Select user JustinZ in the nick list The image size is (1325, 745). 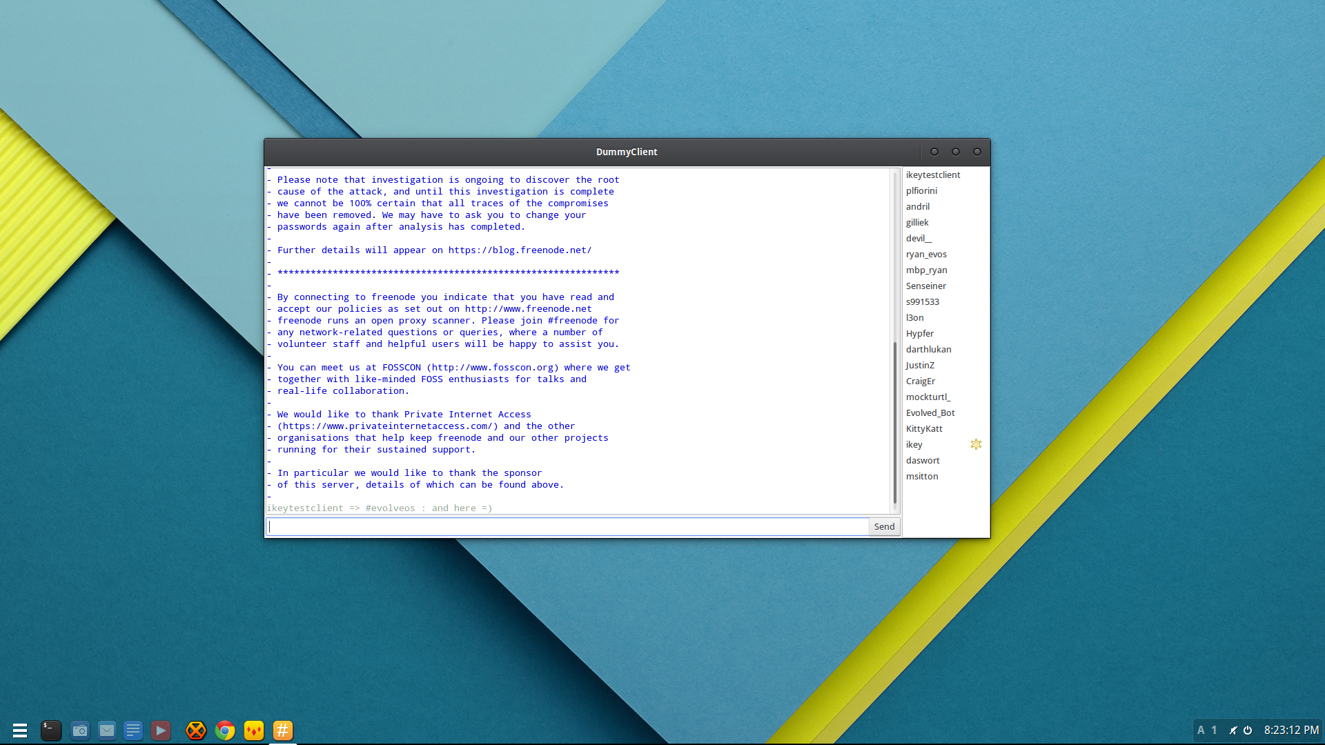(x=920, y=366)
